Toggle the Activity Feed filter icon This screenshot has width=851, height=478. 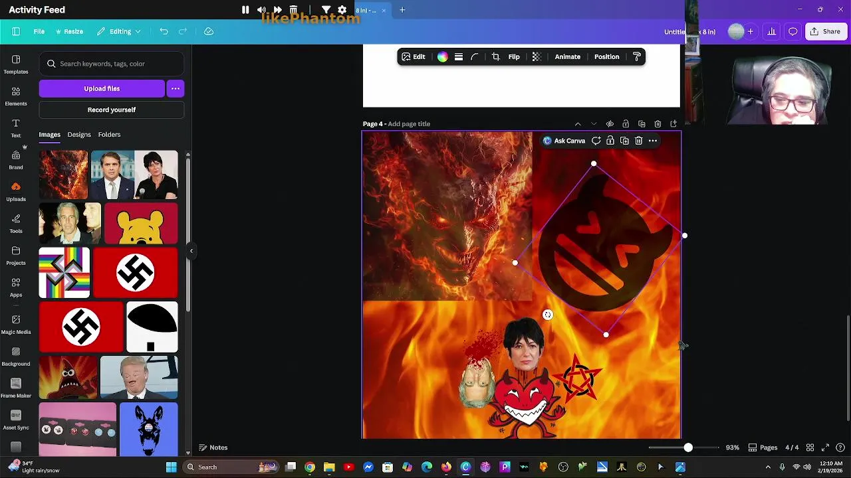pos(326,10)
